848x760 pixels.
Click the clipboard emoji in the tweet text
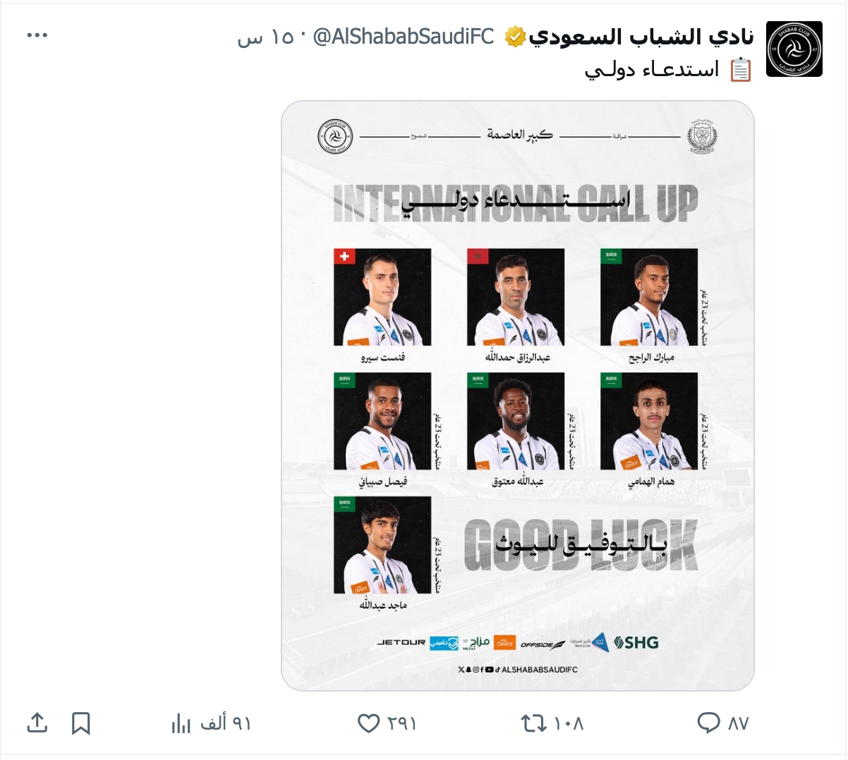tap(740, 70)
